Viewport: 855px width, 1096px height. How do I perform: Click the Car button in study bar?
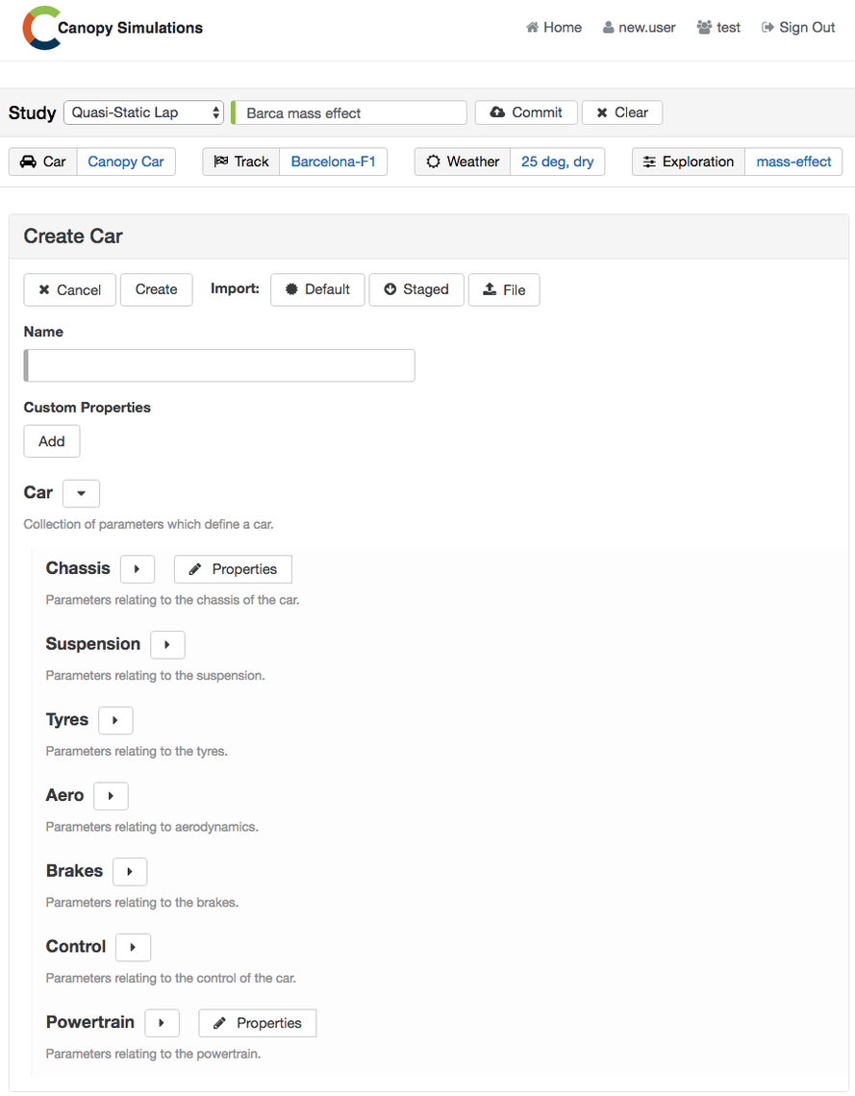42,162
